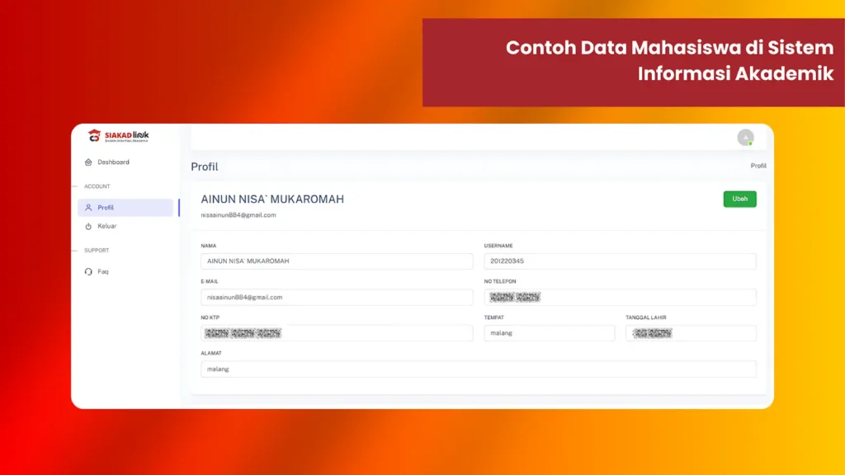Focus the Tempat input field
This screenshot has height=475, width=845.
(x=549, y=333)
